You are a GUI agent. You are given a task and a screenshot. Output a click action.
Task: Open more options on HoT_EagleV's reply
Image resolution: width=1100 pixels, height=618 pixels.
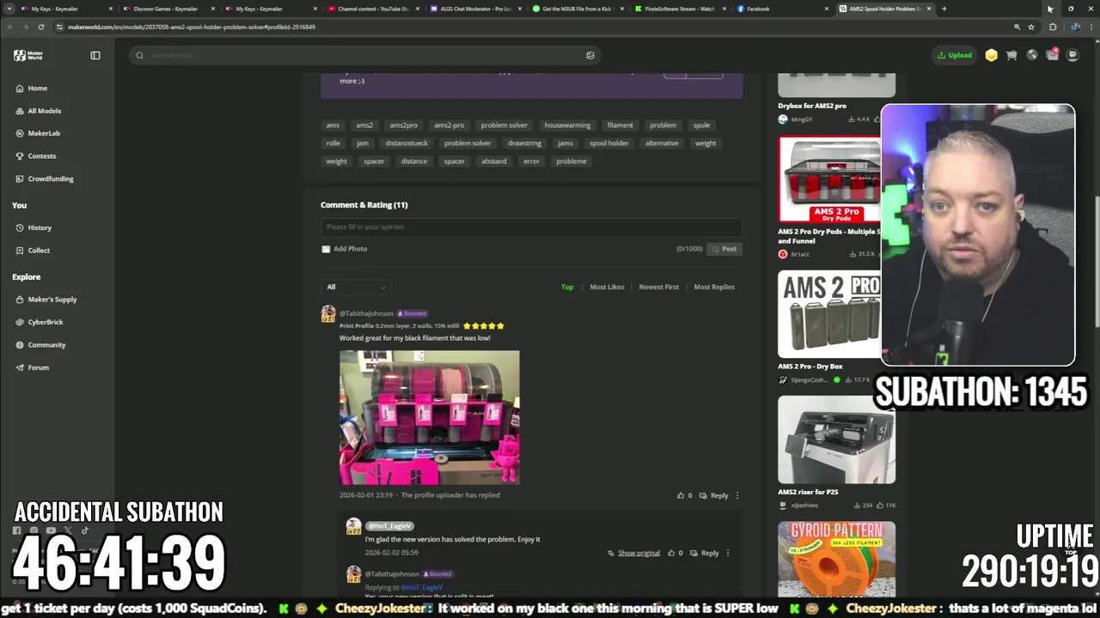click(x=727, y=553)
